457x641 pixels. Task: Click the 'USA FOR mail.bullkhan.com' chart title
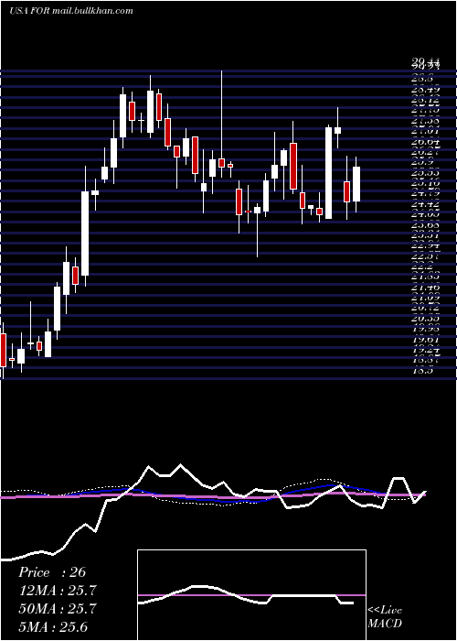click(71, 11)
